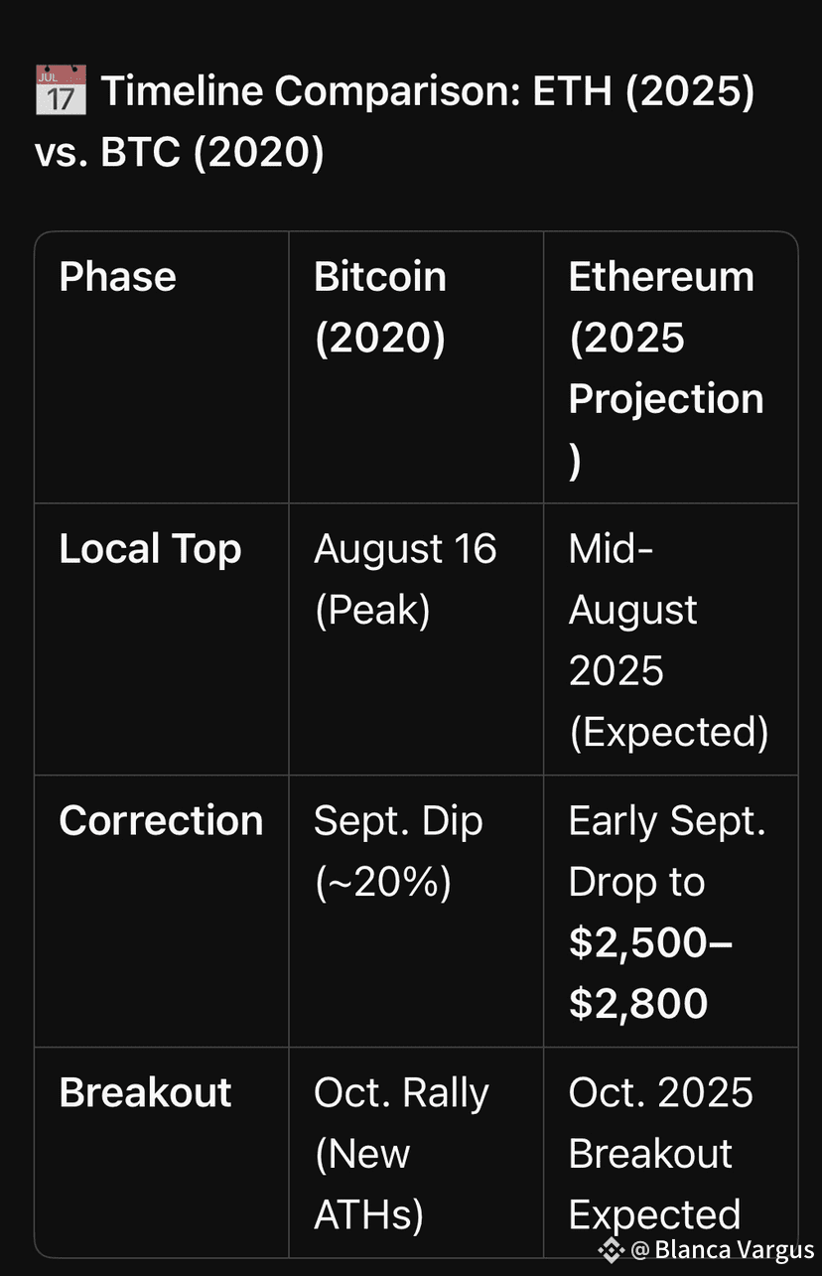
Task: Click the 'Oct. 2025 Breakout Expected' cell
Action: [660, 1153]
